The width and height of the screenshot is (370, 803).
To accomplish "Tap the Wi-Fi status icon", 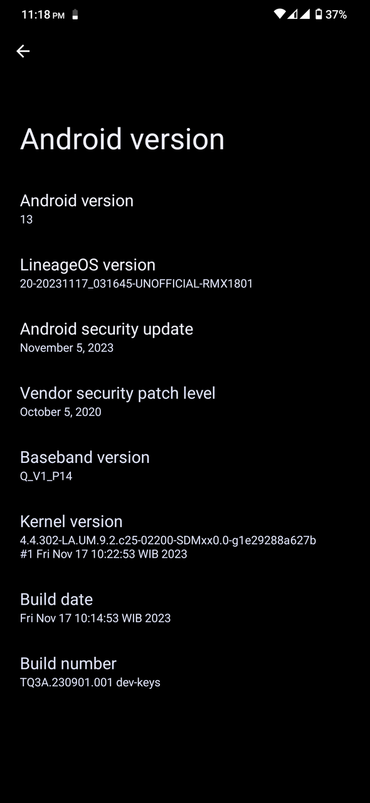I will [x=280, y=14].
